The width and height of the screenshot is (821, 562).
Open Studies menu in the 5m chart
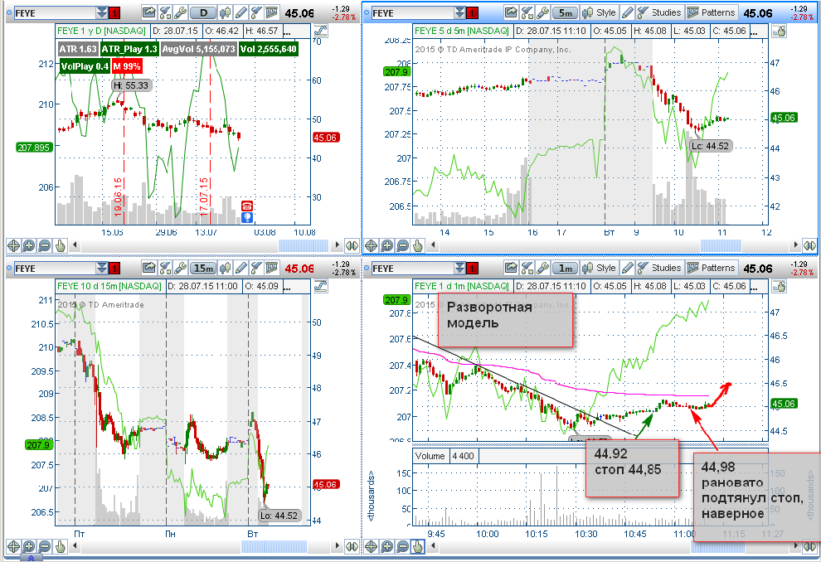pos(659,12)
